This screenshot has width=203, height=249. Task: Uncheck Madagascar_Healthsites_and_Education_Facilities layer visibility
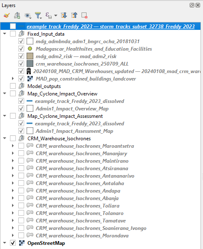point(21,49)
